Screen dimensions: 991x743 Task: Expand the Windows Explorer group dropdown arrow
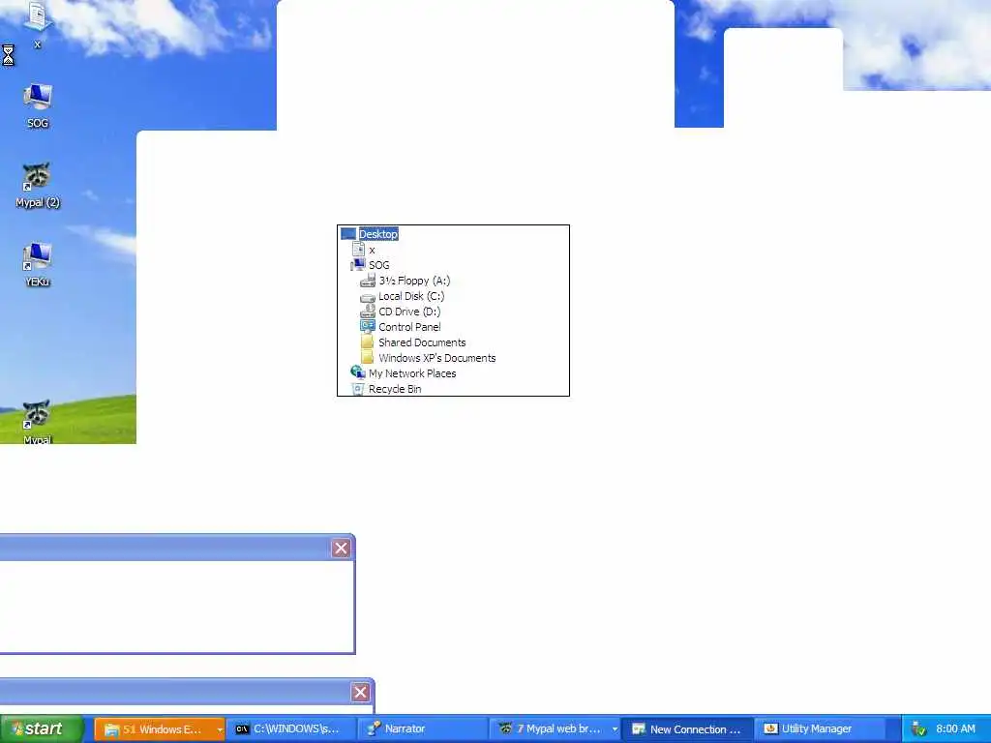pyautogui.click(x=220, y=729)
